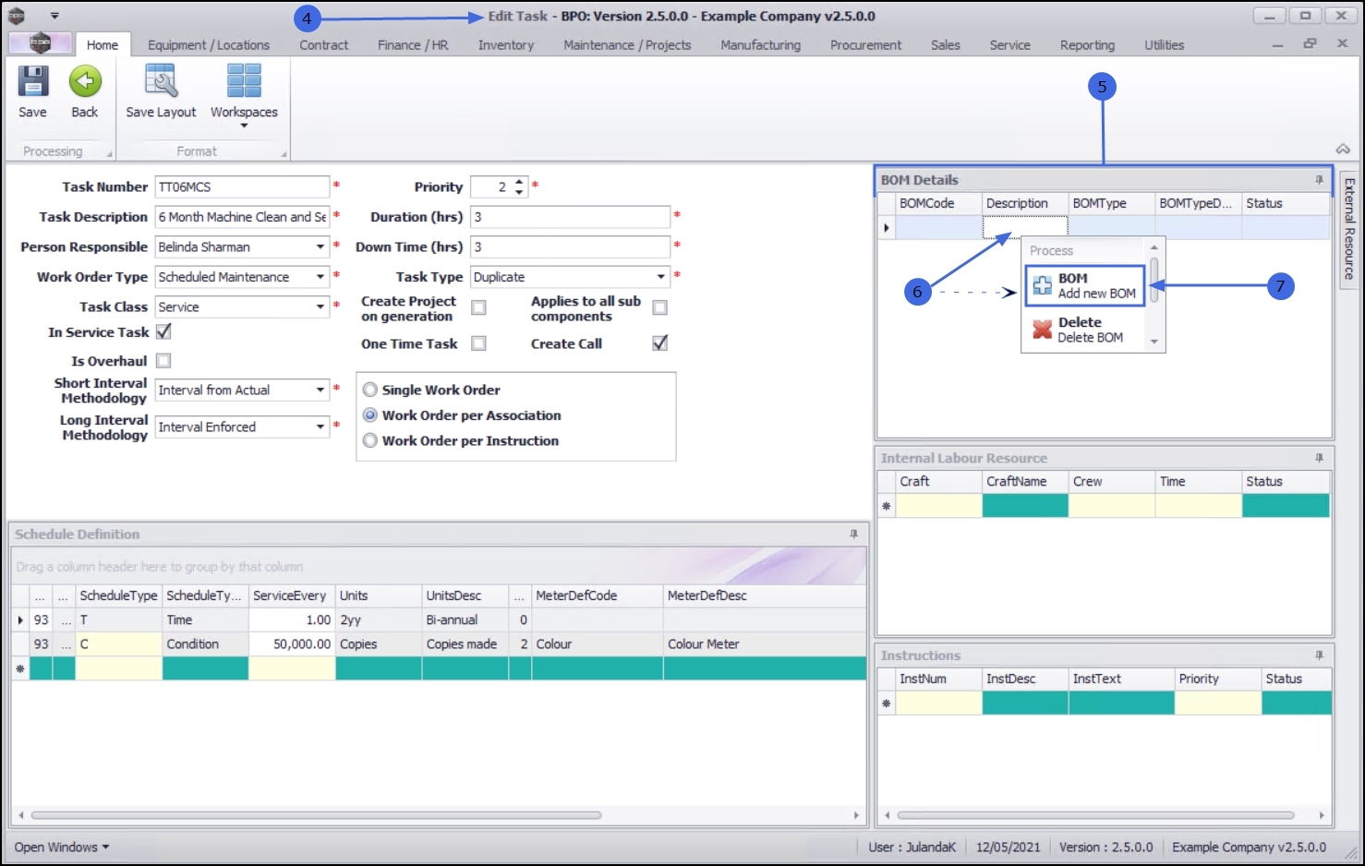Open the Maintenance / Projects tab
The height and width of the screenshot is (866, 1365).
tap(627, 44)
